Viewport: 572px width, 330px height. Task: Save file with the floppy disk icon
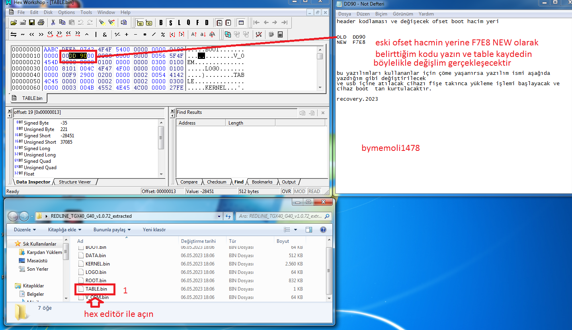32,22
